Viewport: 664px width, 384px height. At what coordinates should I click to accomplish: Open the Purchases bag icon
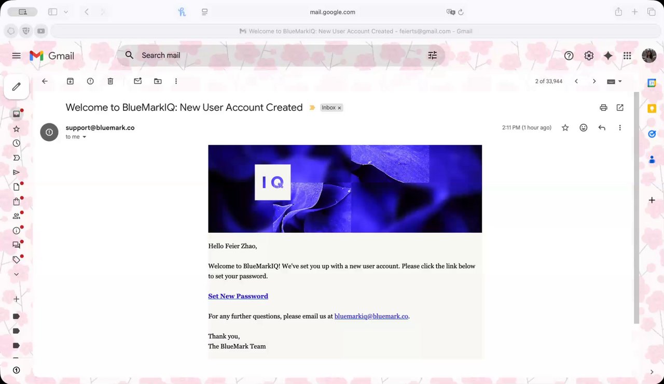[17, 202]
